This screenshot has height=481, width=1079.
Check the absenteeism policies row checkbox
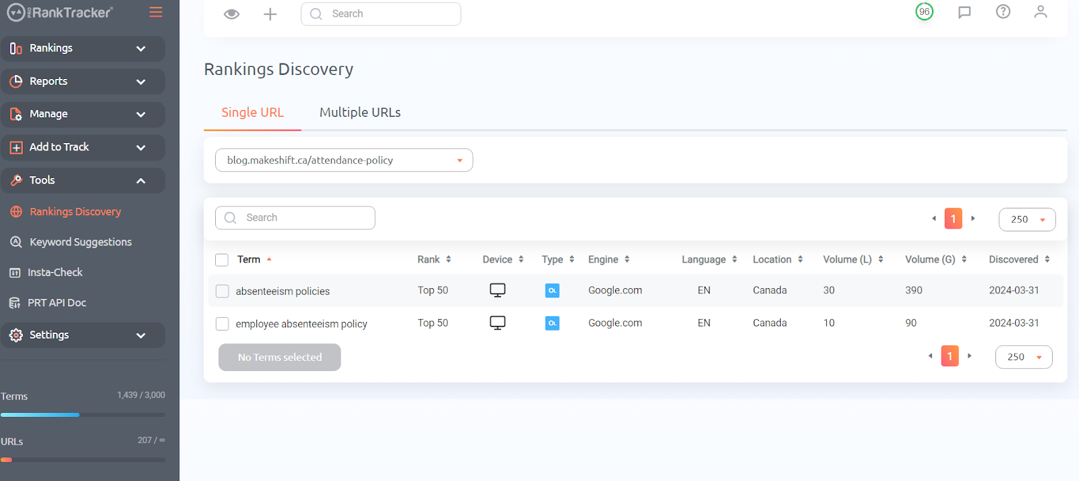coord(222,291)
